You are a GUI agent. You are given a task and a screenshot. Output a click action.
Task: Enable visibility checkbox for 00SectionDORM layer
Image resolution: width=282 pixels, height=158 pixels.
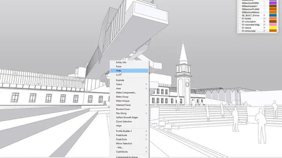[264, 3]
